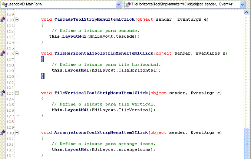Open the usandoMDI.MainForm class dropdown

pyautogui.click(x=119, y=4)
